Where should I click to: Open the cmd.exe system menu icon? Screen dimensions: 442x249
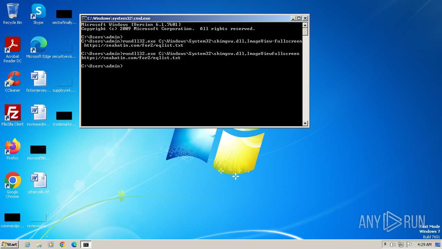(84, 18)
